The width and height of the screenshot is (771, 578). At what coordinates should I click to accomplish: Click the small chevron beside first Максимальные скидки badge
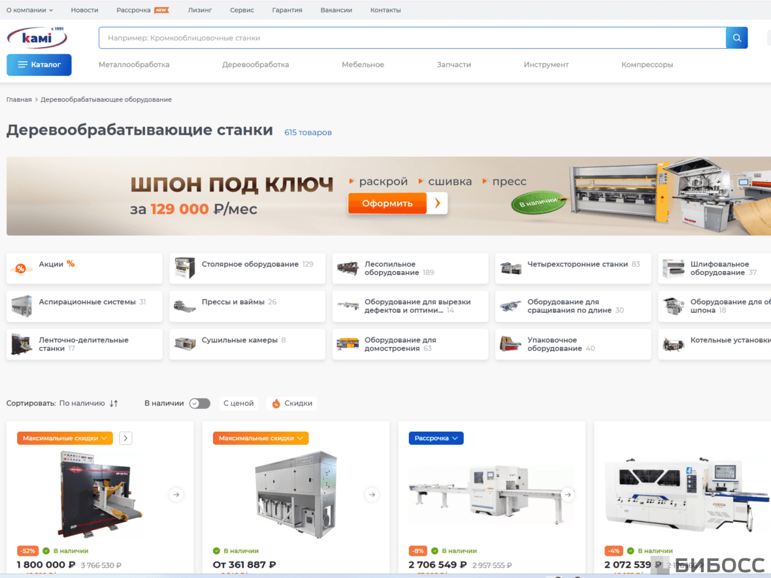(125, 438)
